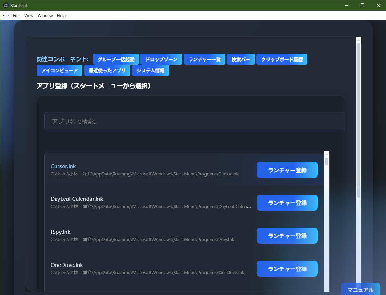386x295 pixels.
Task: Open the システム情報 component
Action: (150, 71)
